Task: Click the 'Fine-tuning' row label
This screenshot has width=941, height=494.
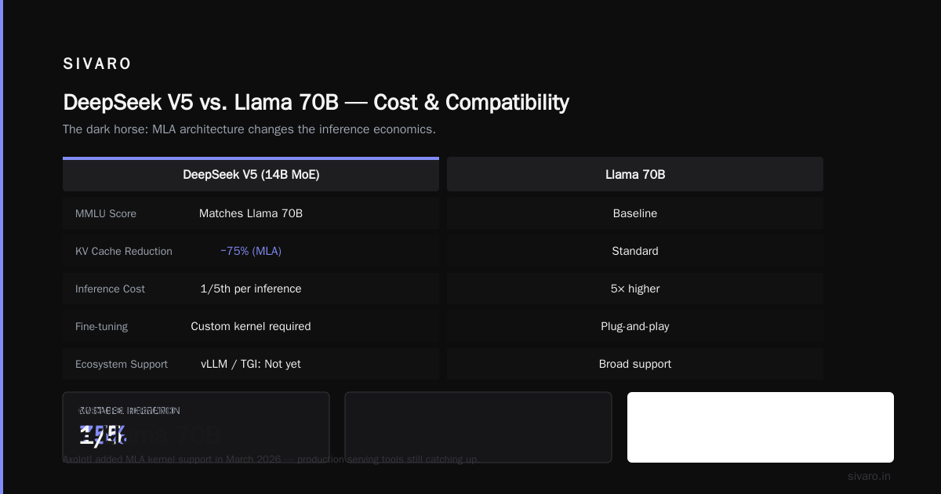Action: coord(101,326)
